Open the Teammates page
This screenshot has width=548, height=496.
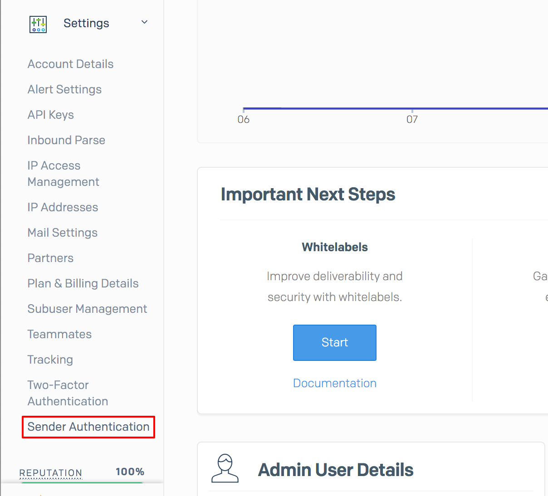click(x=59, y=334)
